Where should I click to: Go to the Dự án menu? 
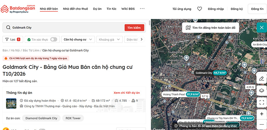97,9
